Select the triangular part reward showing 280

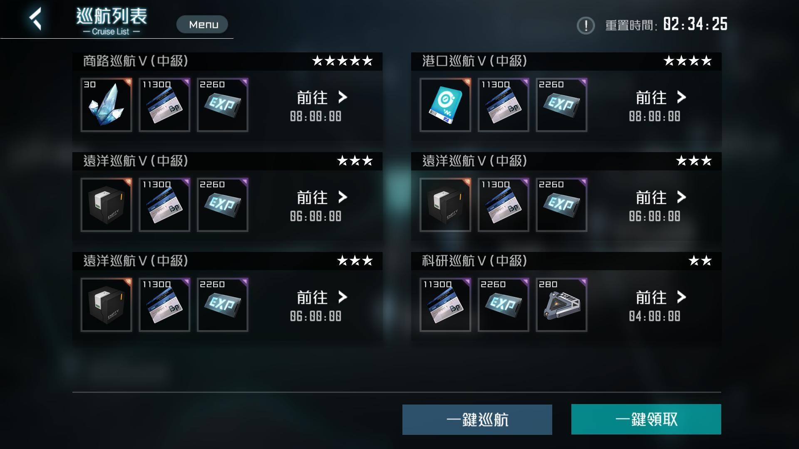click(x=561, y=305)
